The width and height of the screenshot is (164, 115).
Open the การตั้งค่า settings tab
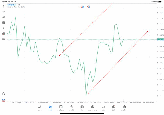[x=124, y=108]
